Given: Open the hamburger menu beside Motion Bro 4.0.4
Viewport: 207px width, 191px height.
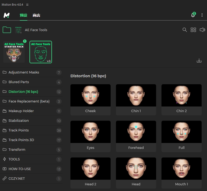Looking at the screenshot, I should [27, 5].
